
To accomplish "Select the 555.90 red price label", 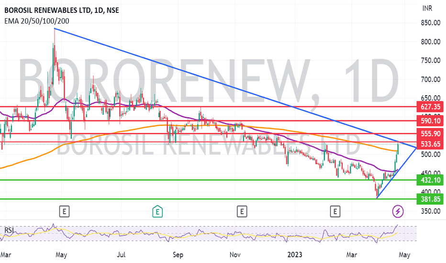I will [430, 133].
